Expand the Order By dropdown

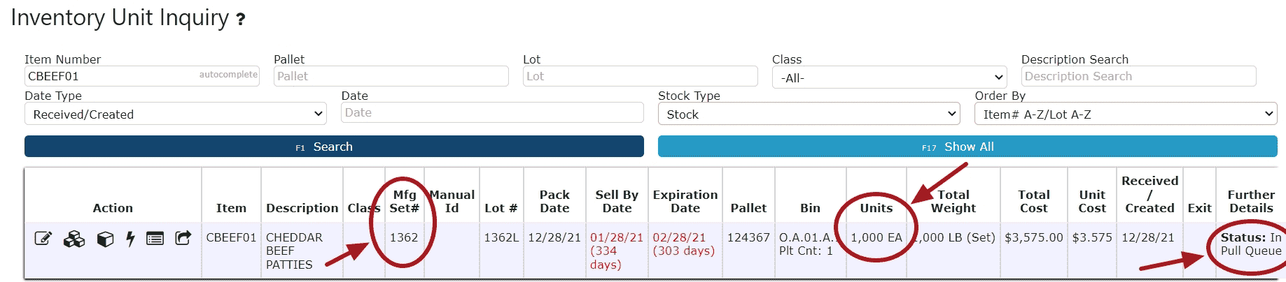point(1126,114)
